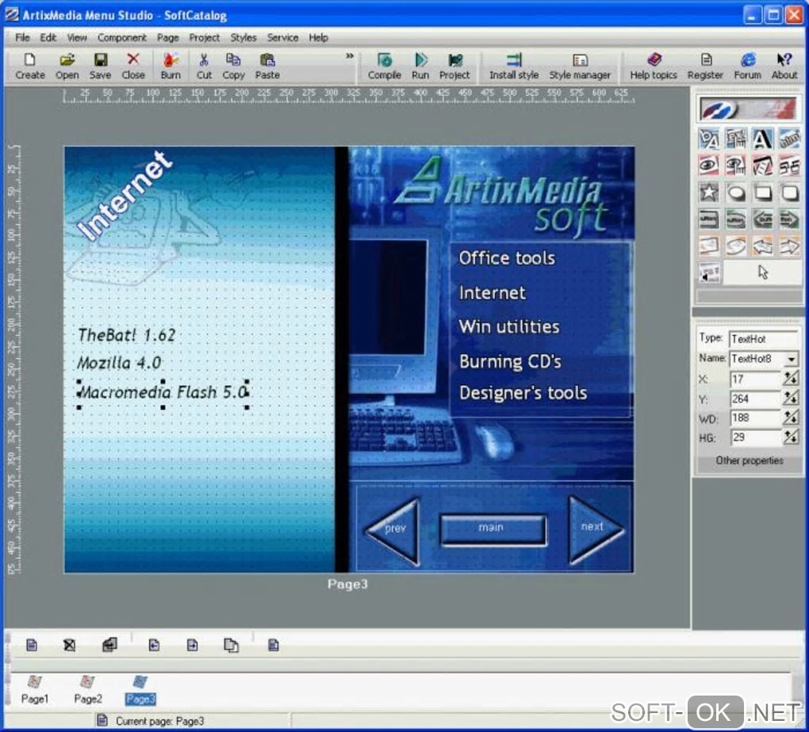Select the eye picture component
The height and width of the screenshot is (732, 809).
pyautogui.click(x=709, y=166)
